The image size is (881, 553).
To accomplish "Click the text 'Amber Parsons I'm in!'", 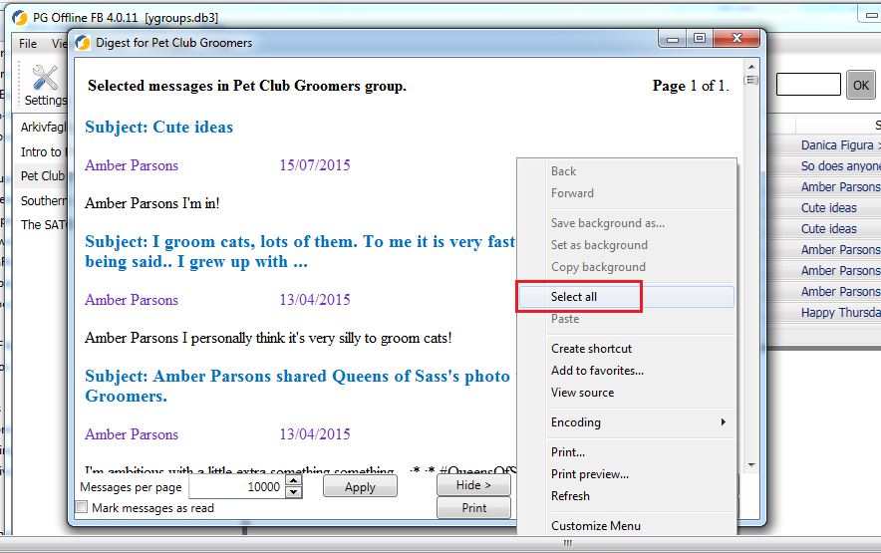I will [152, 203].
